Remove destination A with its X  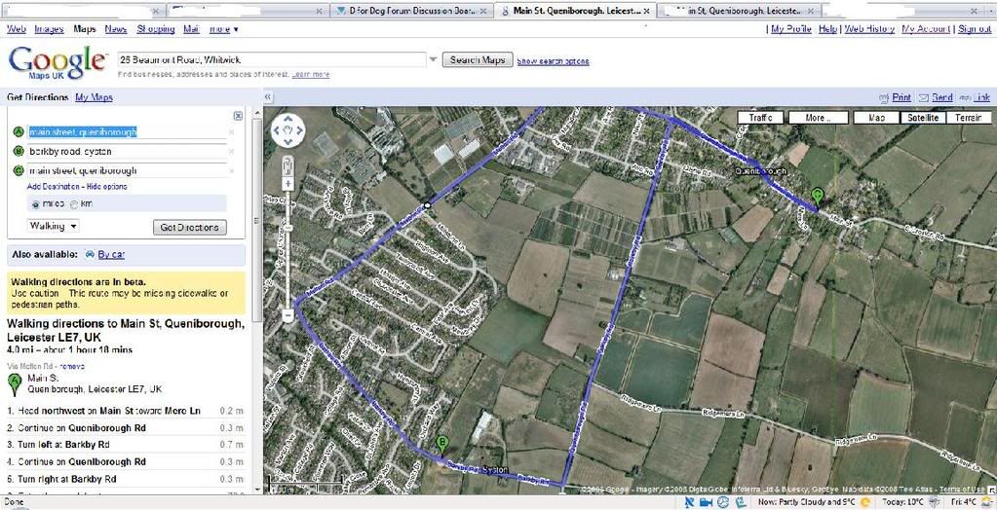click(x=231, y=132)
